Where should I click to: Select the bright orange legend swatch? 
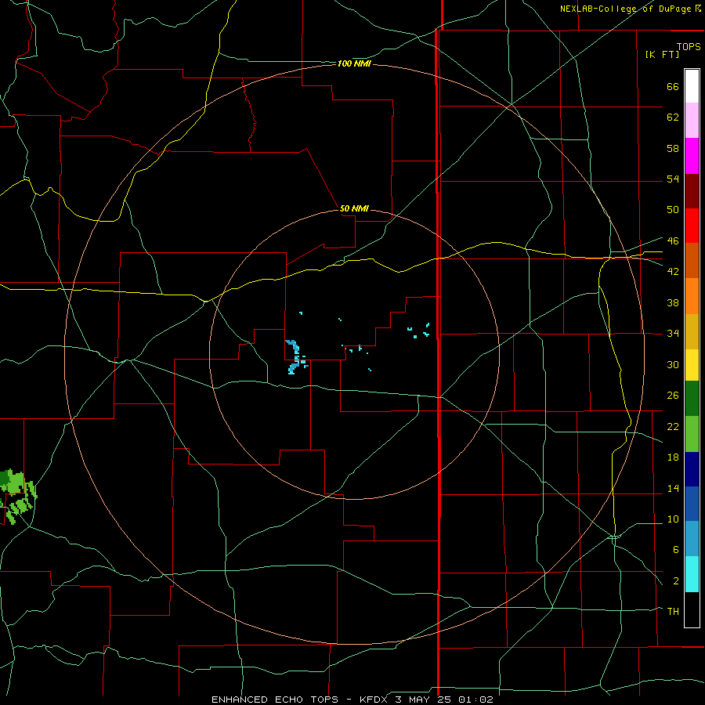[x=692, y=296]
